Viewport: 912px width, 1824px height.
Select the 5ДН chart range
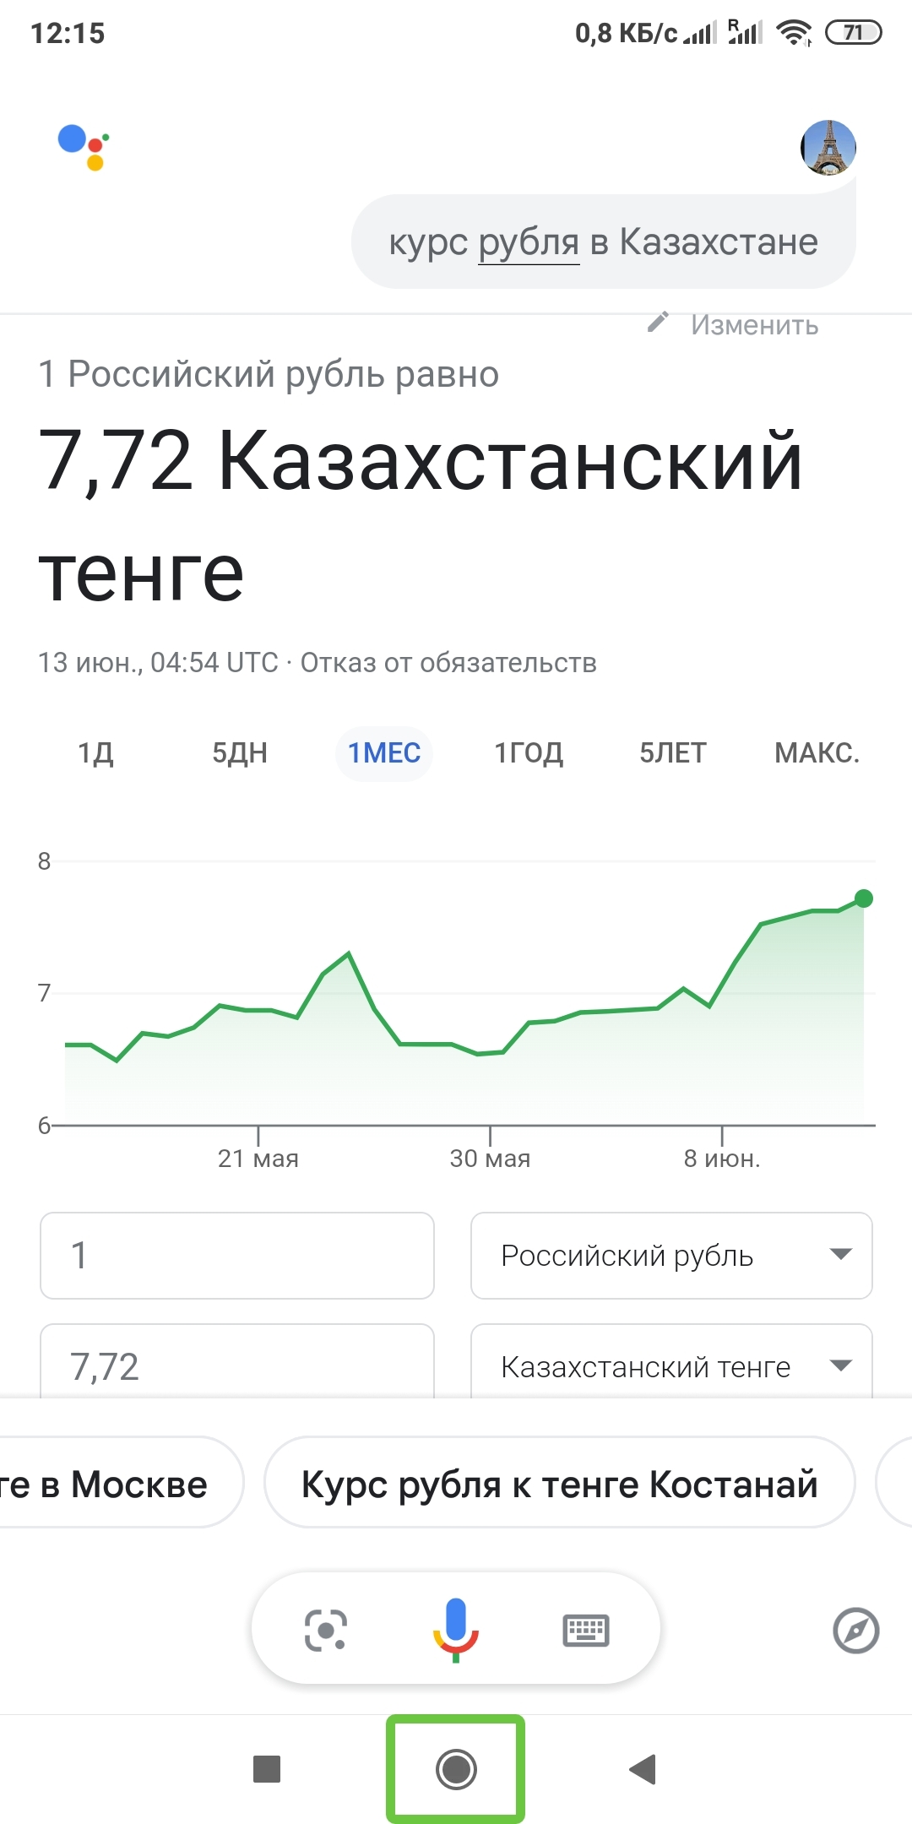[240, 752]
